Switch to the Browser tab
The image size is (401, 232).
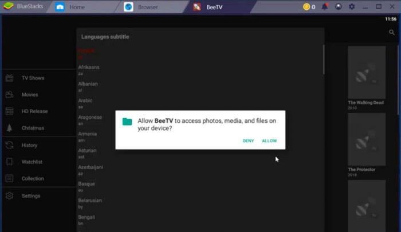(148, 7)
